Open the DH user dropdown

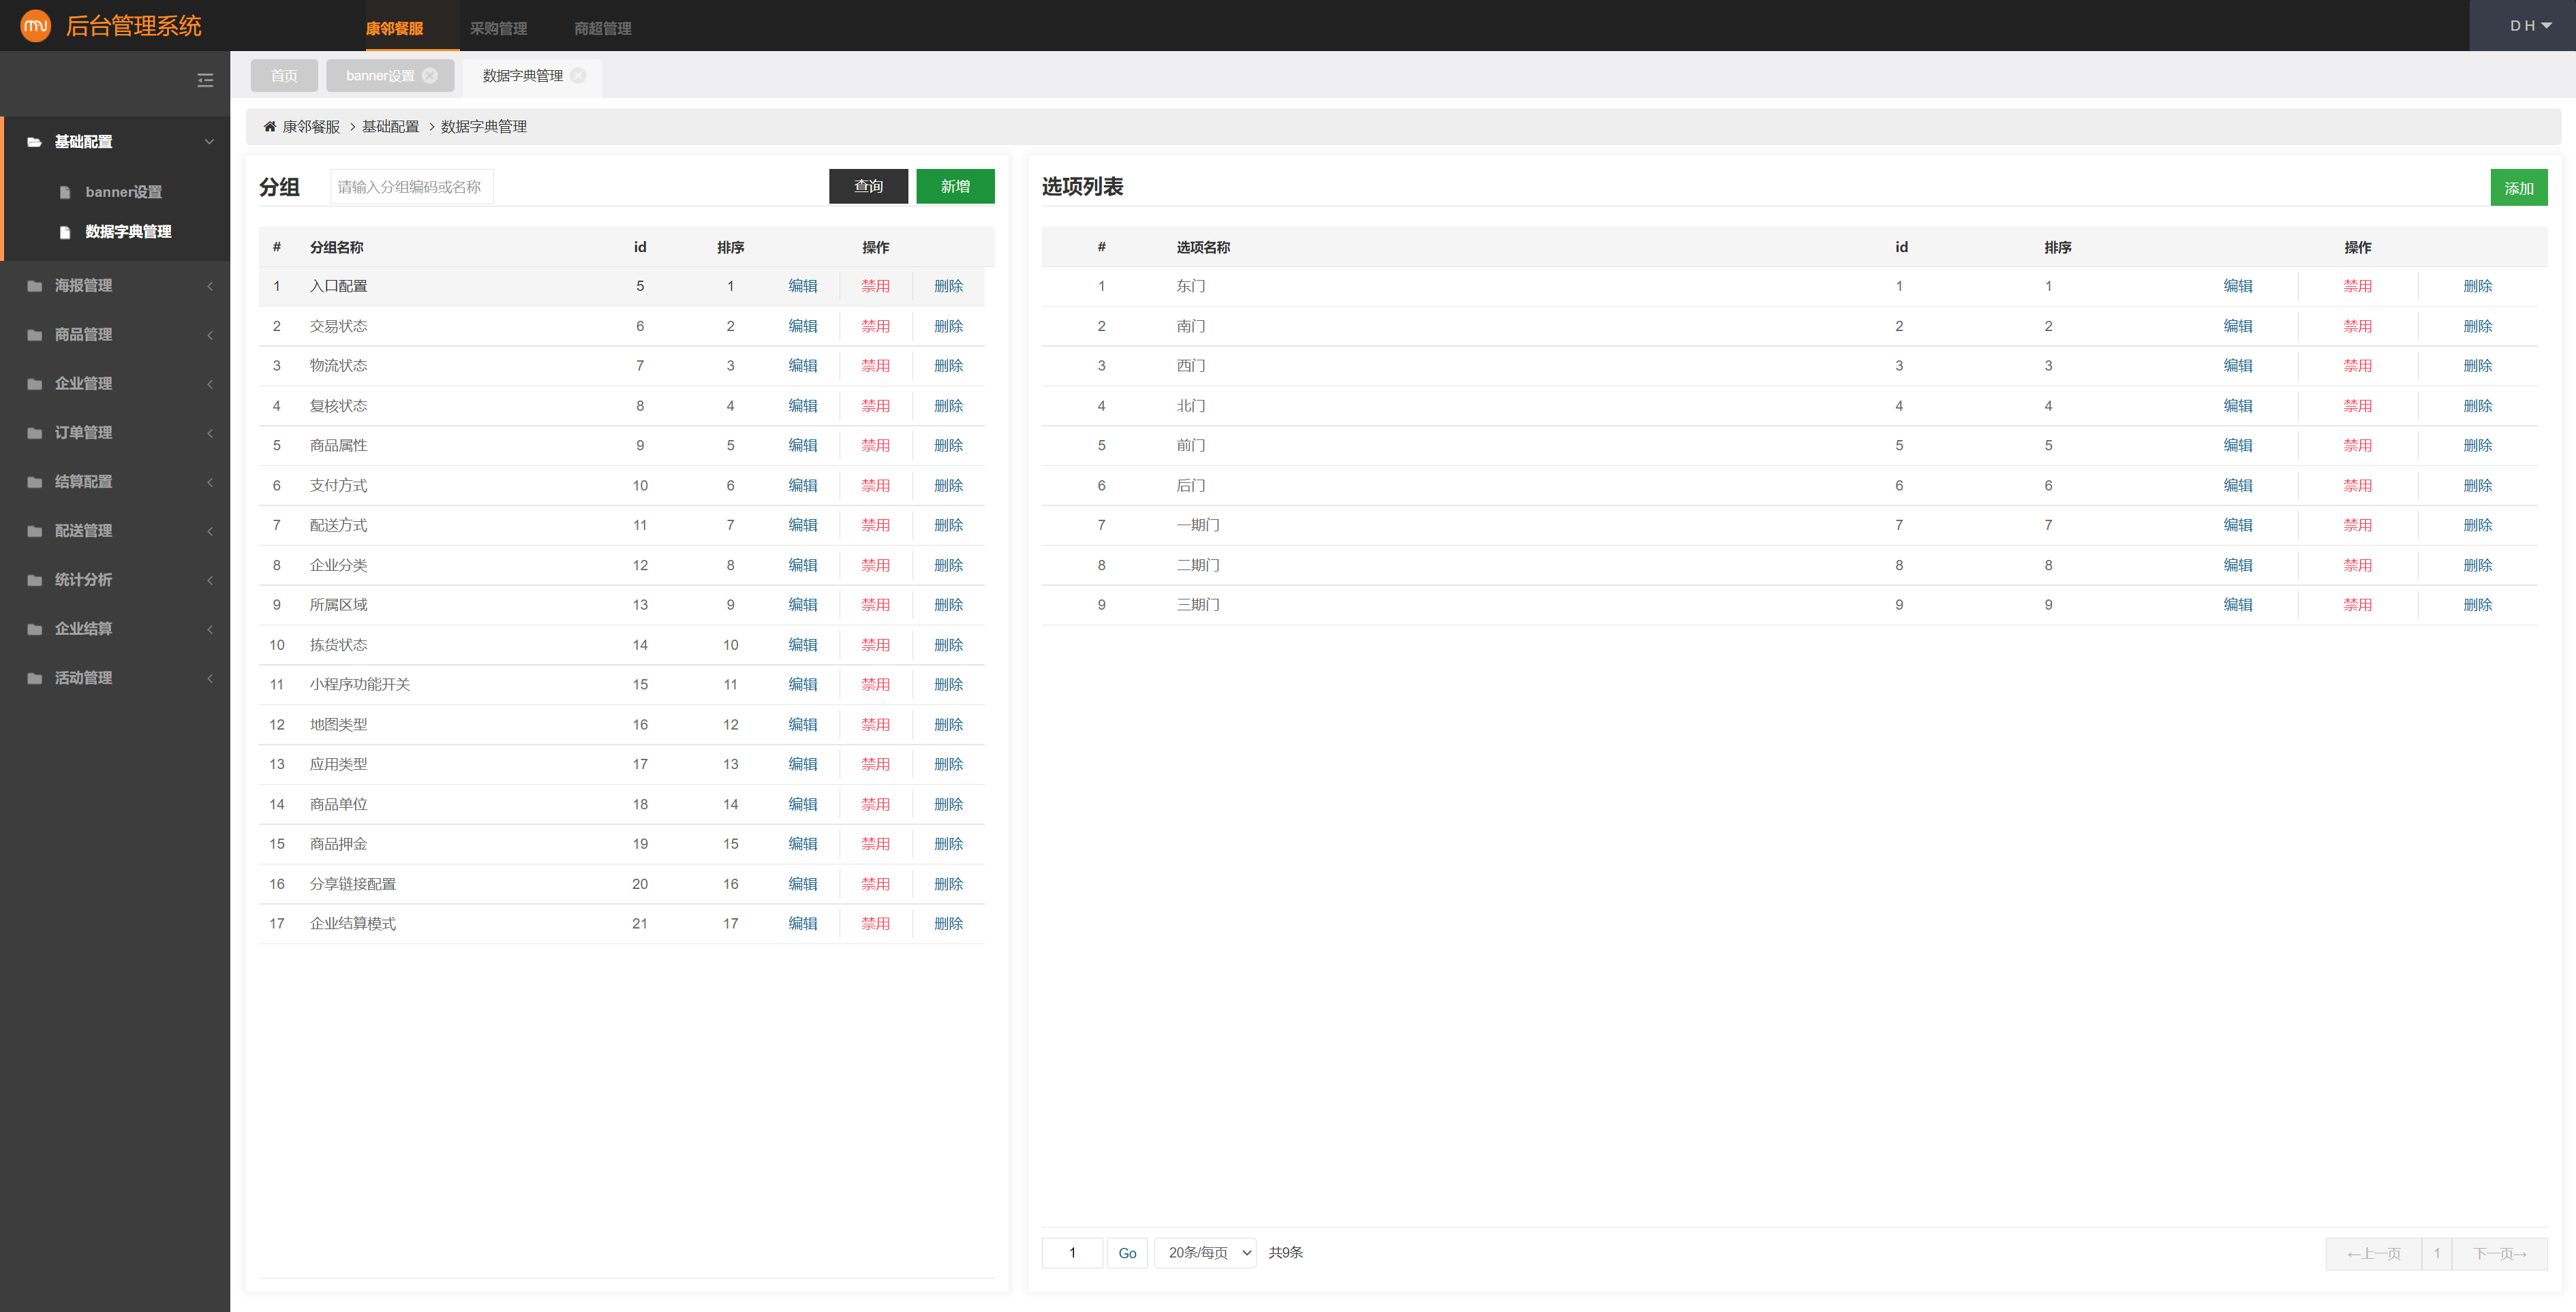click(2530, 26)
